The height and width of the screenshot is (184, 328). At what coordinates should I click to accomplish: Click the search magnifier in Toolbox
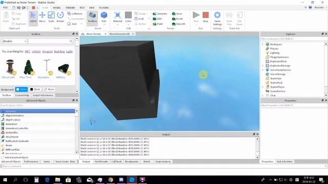pos(71,41)
